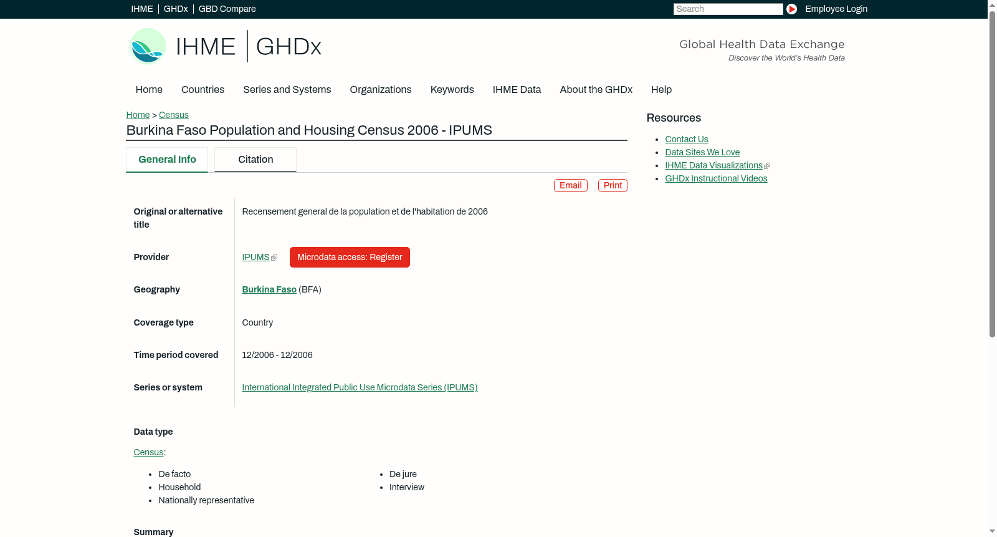Click the 'Original or alternative title' label
The width and height of the screenshot is (997, 537).
(x=178, y=218)
